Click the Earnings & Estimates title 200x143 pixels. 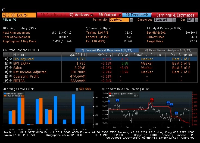pos(175,15)
